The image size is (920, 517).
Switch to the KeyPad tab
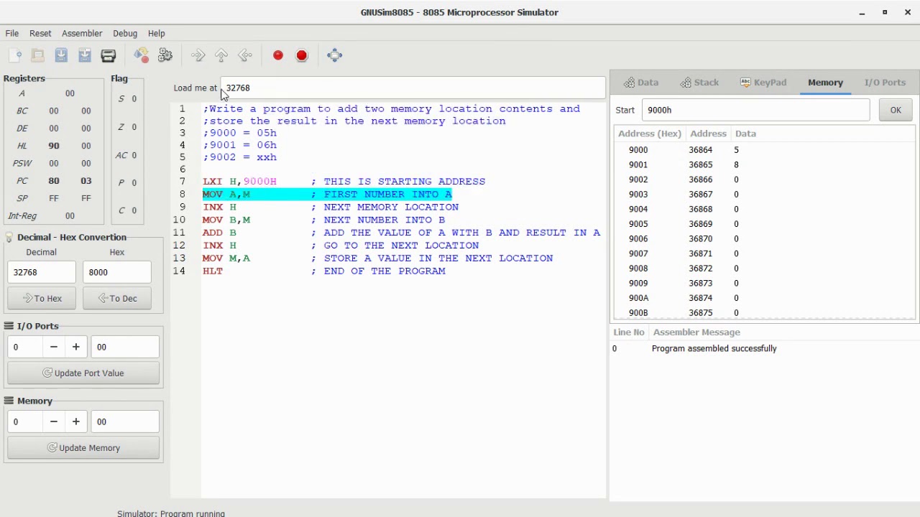tap(763, 83)
